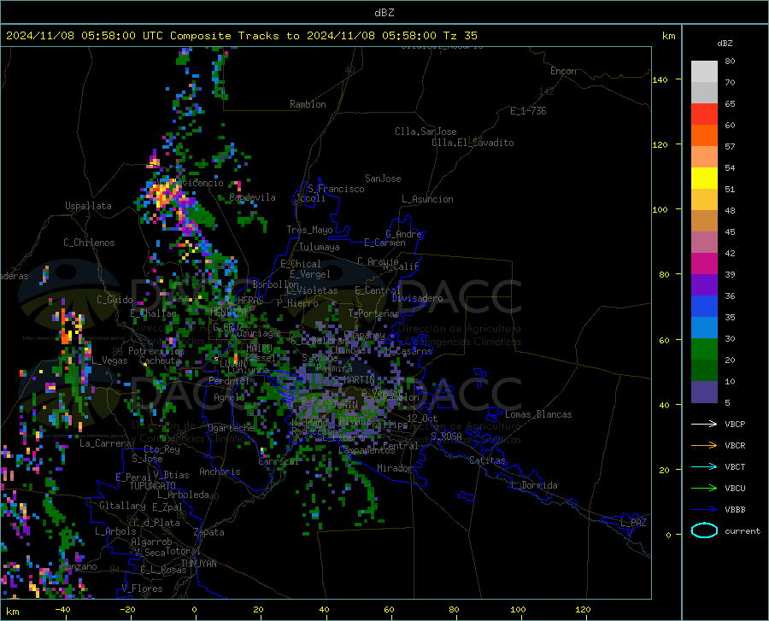The image size is (769, 621).
Task: Click the 'SanJose' map label
Action: [x=383, y=179]
